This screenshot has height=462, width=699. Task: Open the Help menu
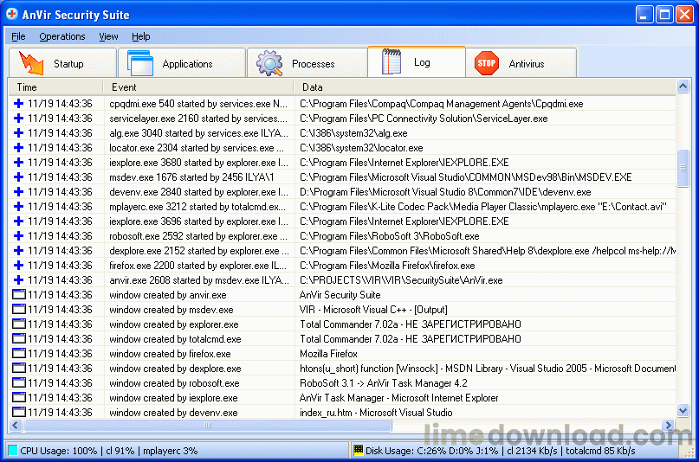[x=141, y=36]
